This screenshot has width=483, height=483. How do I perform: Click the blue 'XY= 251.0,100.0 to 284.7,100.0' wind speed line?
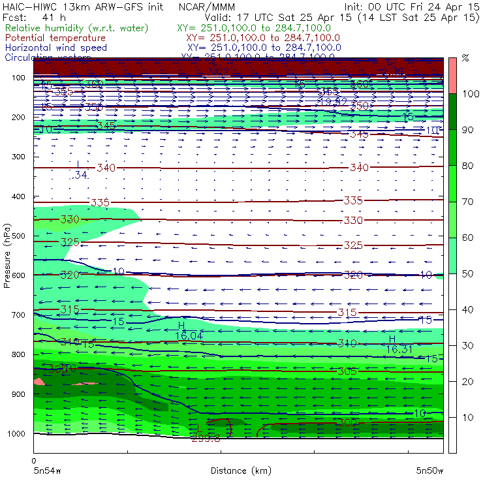(x=264, y=48)
